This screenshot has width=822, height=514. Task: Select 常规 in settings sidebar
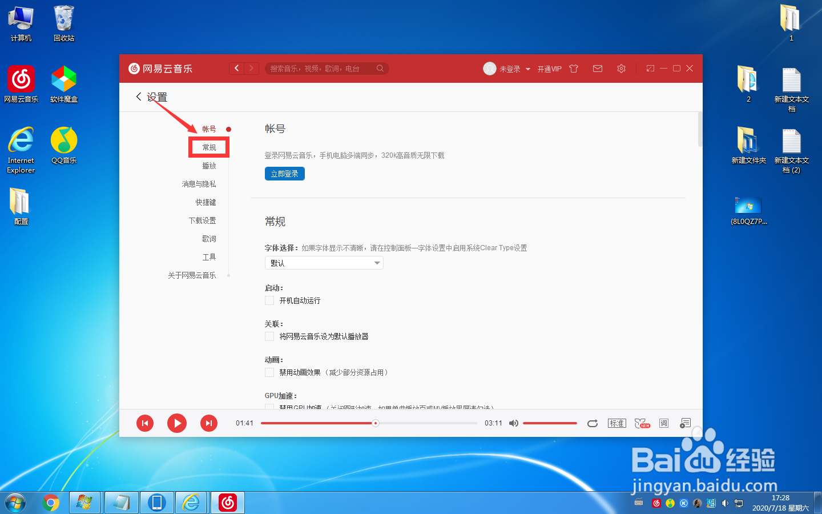(209, 147)
